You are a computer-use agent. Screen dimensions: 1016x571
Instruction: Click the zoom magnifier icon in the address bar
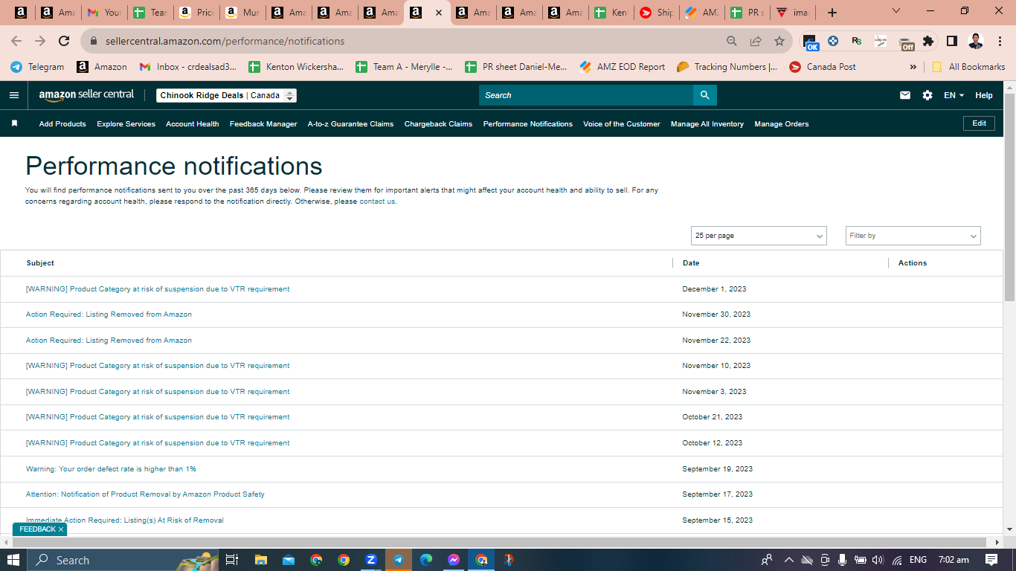(732, 41)
